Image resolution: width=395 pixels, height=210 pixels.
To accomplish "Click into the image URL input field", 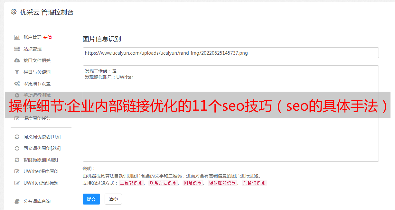I will 230,53.
